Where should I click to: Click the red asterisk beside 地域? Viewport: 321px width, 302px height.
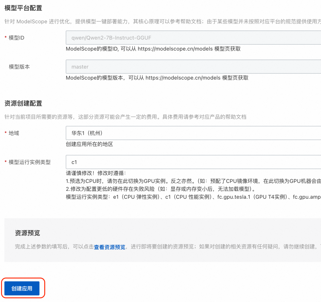coord(6,133)
